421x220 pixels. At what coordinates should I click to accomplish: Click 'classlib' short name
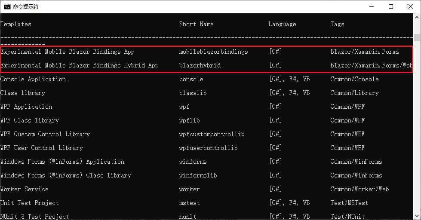pos(193,93)
